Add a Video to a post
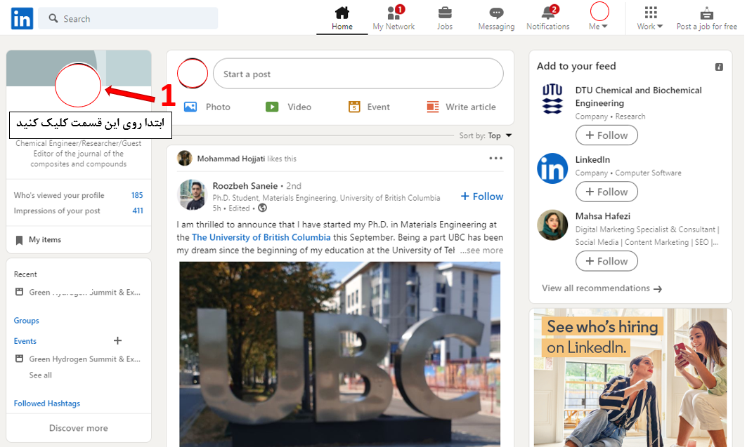The height and width of the screenshot is (447, 747). (x=288, y=107)
